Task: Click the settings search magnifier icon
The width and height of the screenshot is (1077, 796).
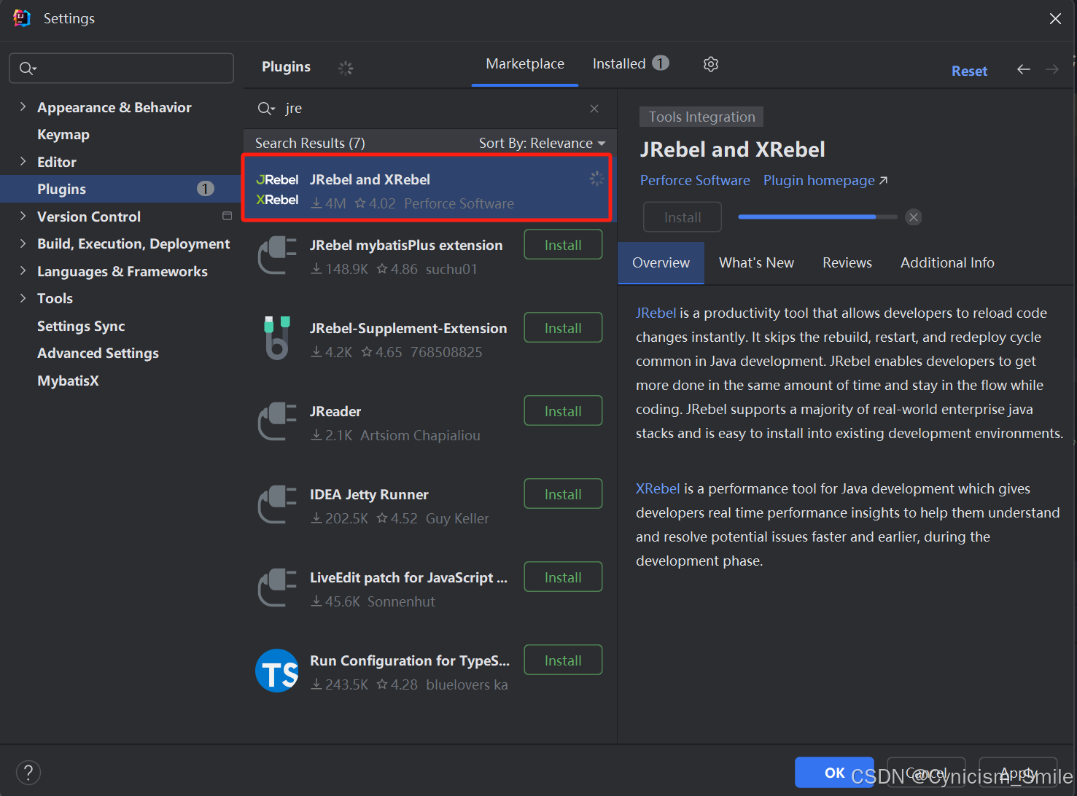Action: point(28,69)
